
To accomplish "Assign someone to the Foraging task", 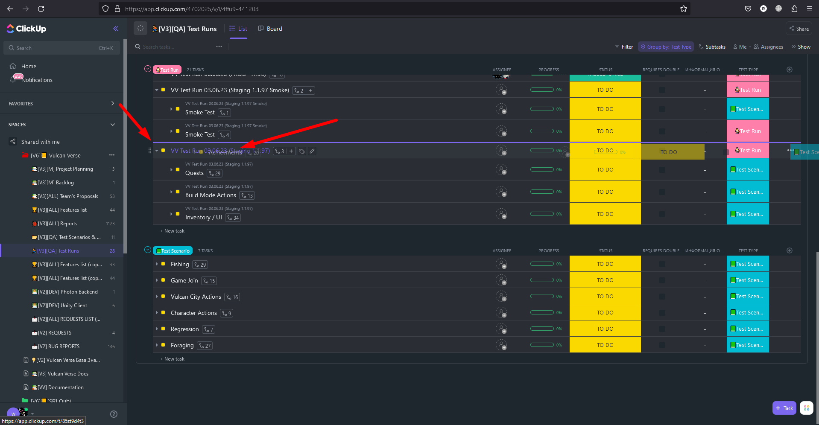I will point(501,345).
